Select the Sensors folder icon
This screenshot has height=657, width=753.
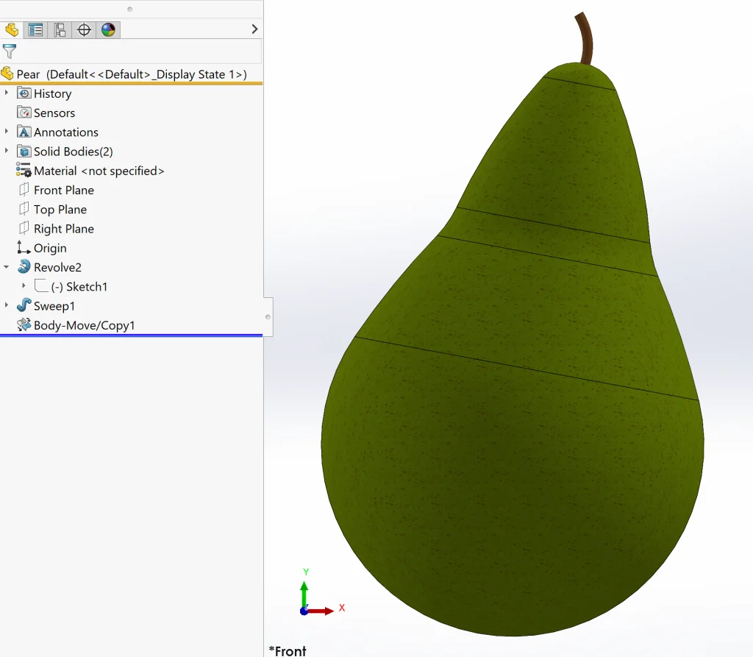coord(24,113)
